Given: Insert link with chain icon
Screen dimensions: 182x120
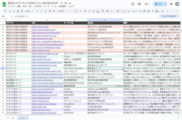Looking at the screenshot, I should coord(140,11).
